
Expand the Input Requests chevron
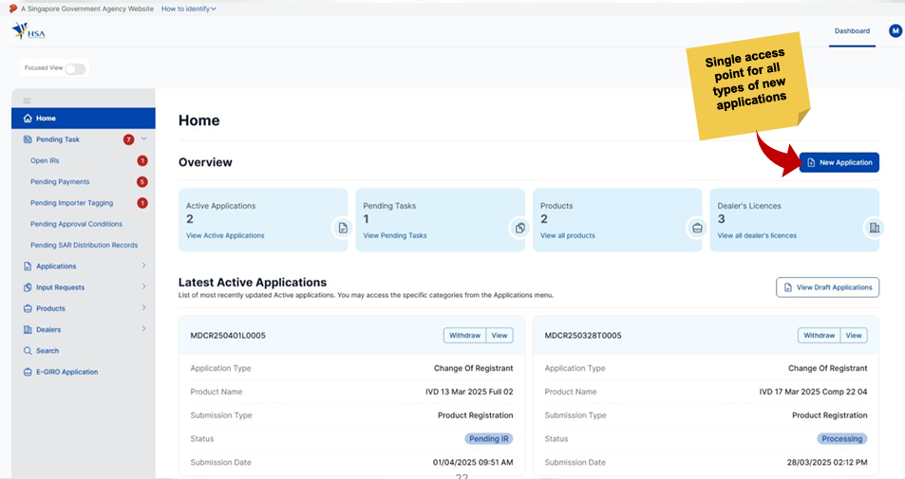tap(143, 286)
